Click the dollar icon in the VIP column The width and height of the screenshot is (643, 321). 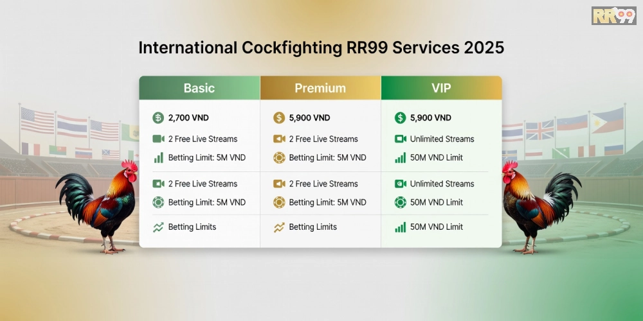pos(400,117)
